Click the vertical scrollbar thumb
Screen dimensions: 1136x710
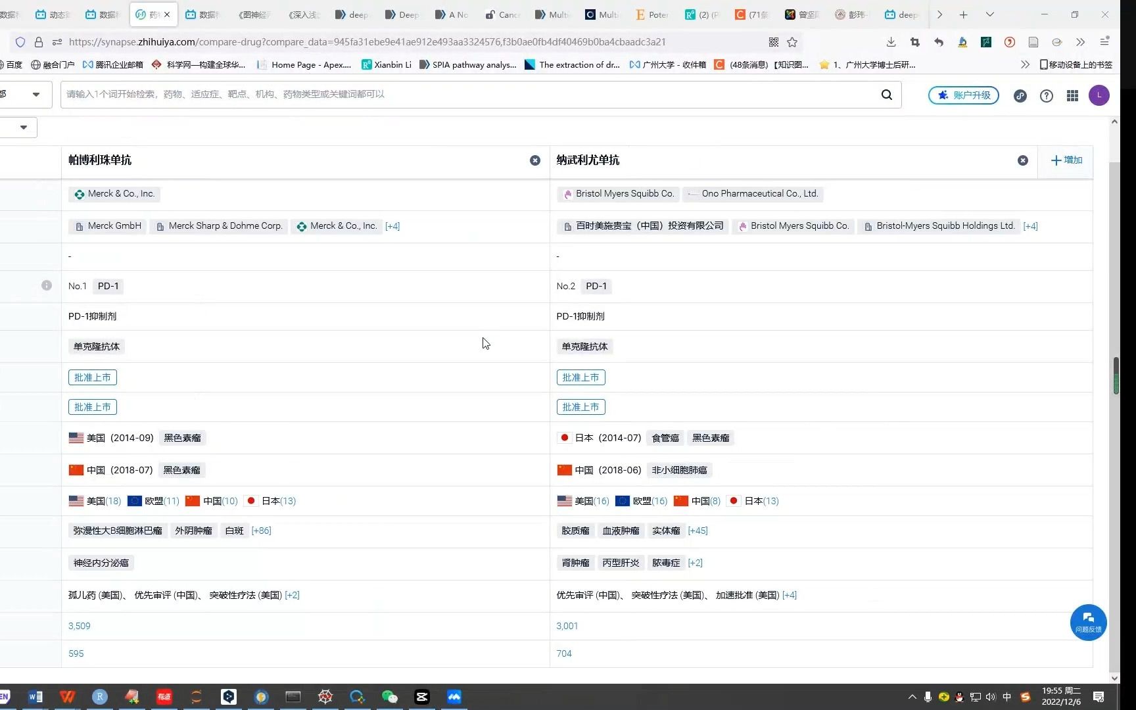pyautogui.click(x=1116, y=376)
